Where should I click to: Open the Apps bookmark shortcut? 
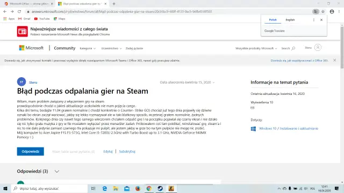pyautogui.click(x=9, y=19)
